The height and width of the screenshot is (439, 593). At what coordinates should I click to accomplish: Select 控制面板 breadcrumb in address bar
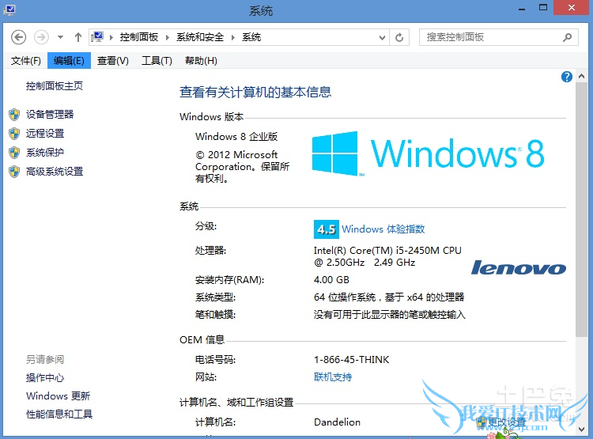point(139,37)
